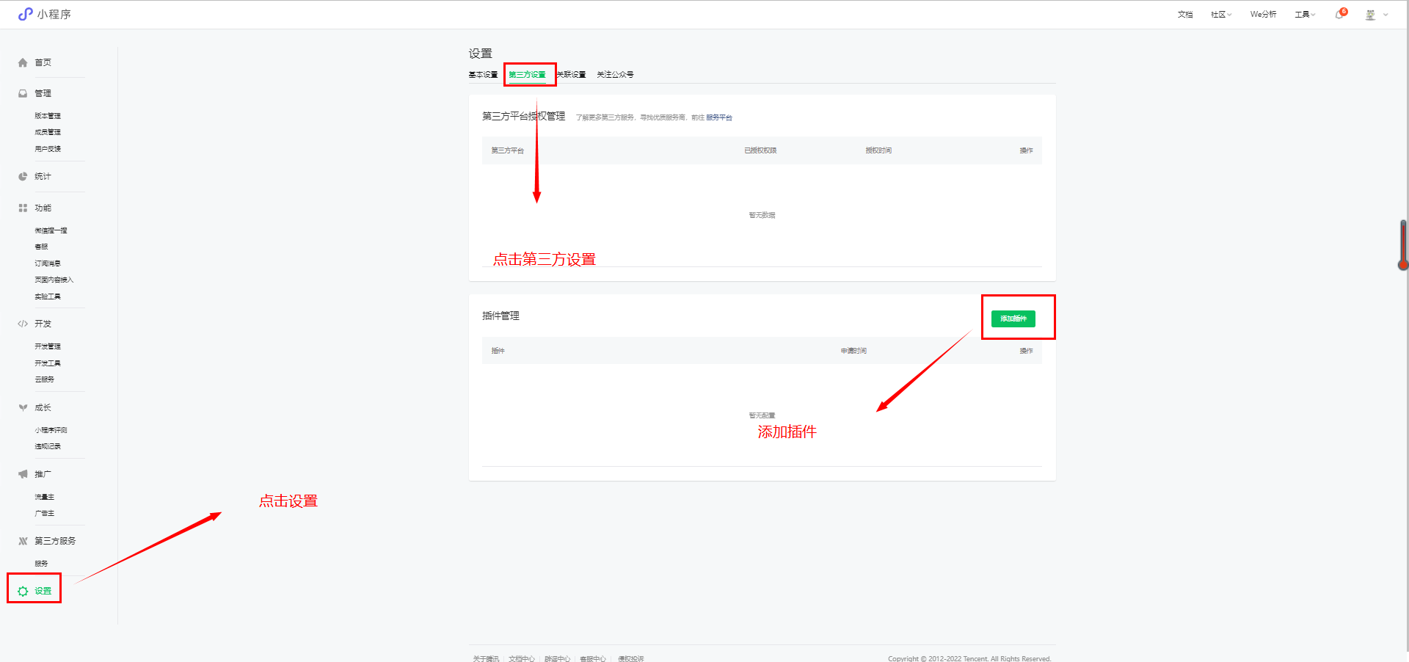Open 成员管理 in the sidebar
1409x662 pixels.
click(48, 132)
